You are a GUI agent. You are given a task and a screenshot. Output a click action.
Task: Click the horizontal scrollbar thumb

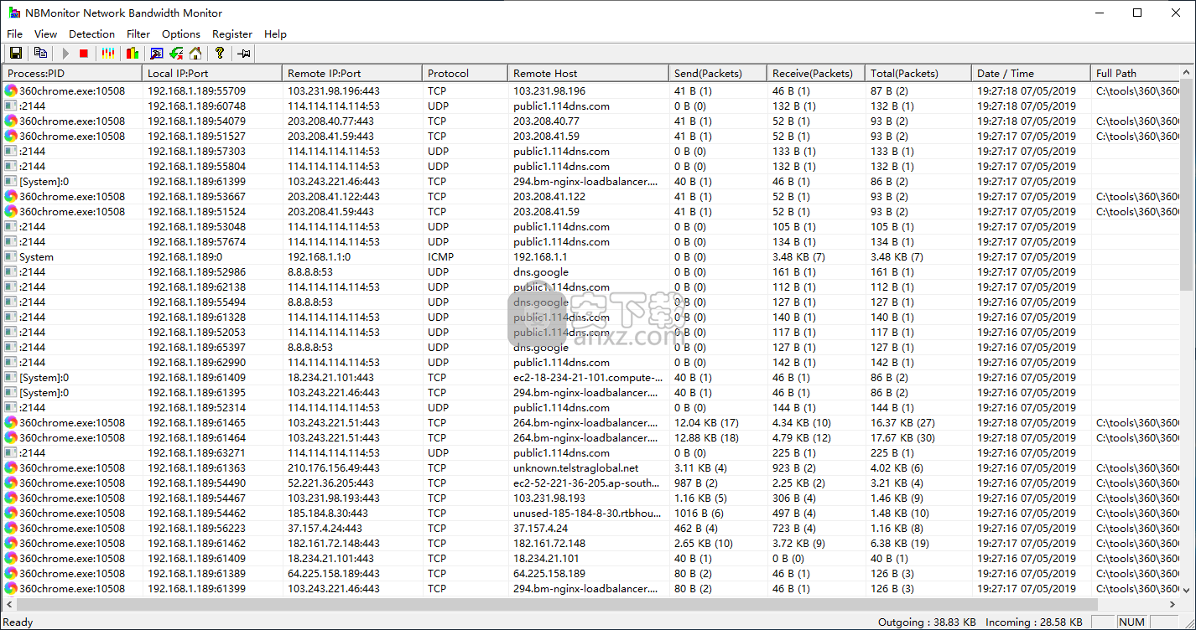point(556,604)
